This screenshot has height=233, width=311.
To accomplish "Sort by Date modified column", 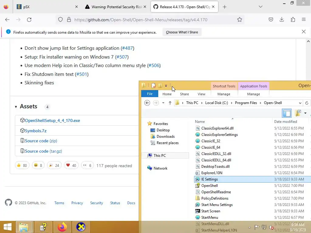I will [285, 121].
